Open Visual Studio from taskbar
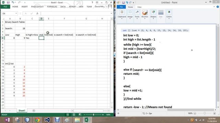Viewport: 220px width, 123px height. pyautogui.click(x=47, y=120)
